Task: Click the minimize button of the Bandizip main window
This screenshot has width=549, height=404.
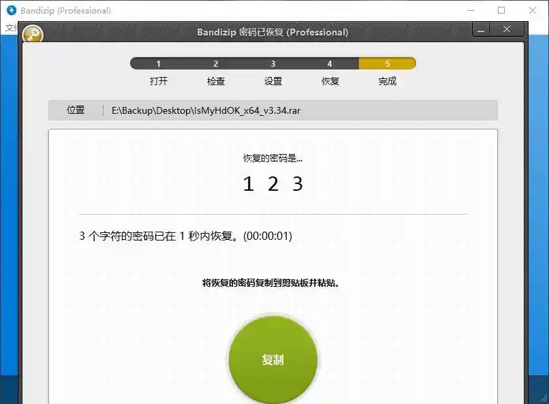Action: pyautogui.click(x=471, y=10)
